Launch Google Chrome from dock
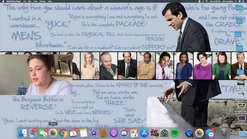 pos(63,133)
